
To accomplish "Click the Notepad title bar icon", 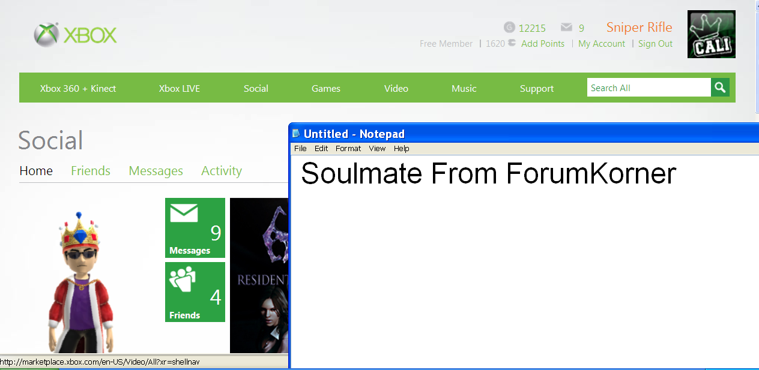I will [296, 133].
